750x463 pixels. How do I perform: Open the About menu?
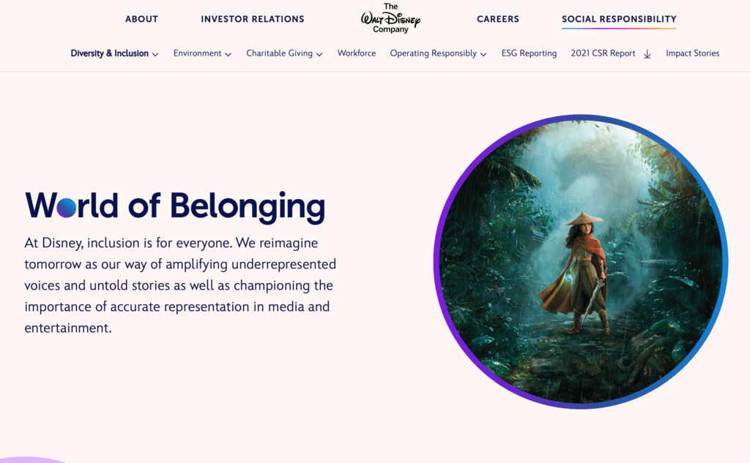[141, 19]
